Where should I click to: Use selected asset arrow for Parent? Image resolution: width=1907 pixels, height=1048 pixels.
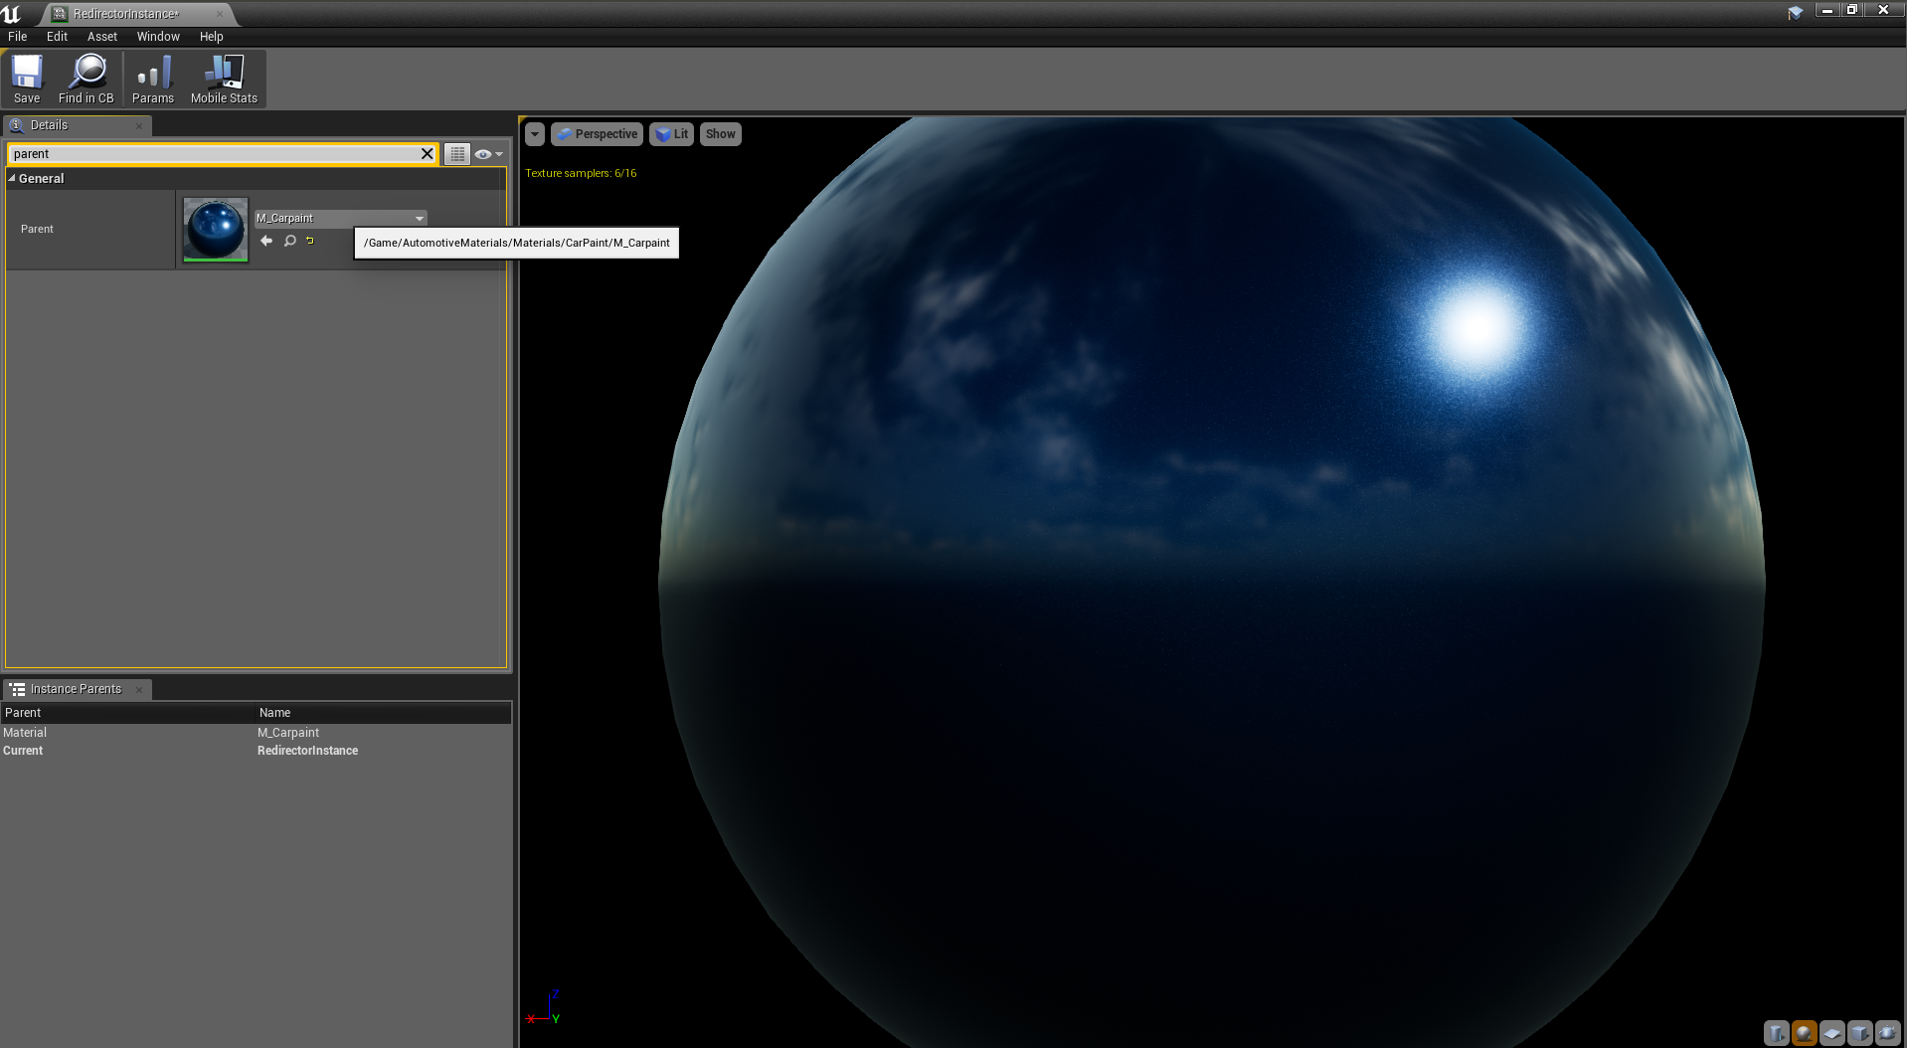266,241
